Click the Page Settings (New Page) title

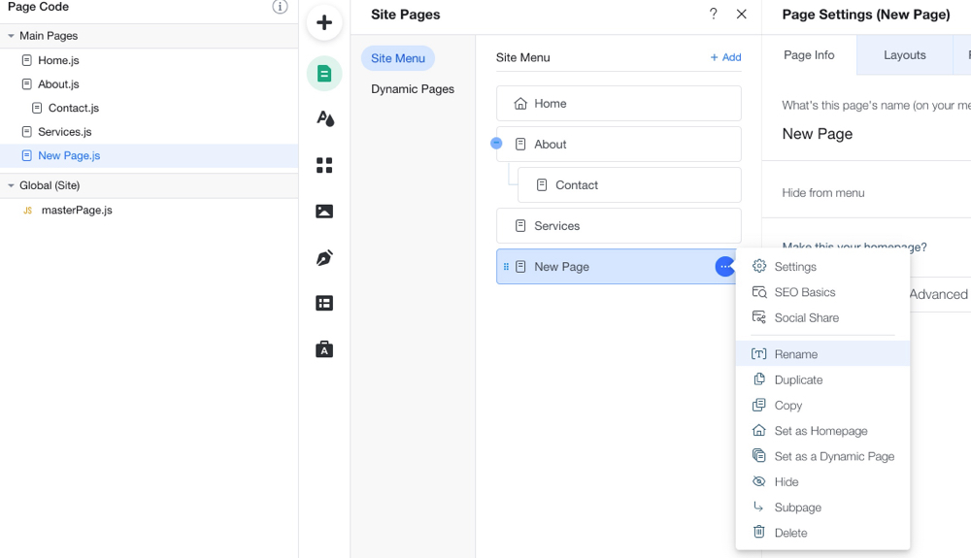pos(866,15)
